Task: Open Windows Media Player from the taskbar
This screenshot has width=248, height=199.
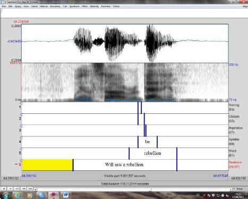Action: click(x=29, y=195)
